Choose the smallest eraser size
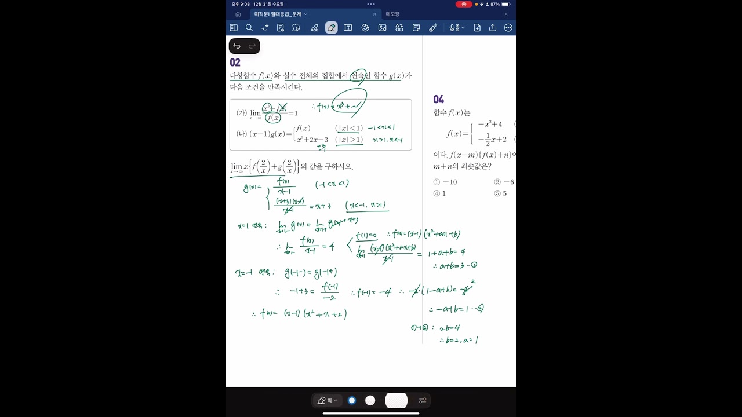This screenshot has width=742, height=417. [x=352, y=400]
